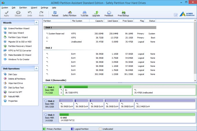Image resolution: width=197 pixels, height=131 pixels.
Task: Click the Upgrade toolbar icon
Action: (x=96, y=13)
